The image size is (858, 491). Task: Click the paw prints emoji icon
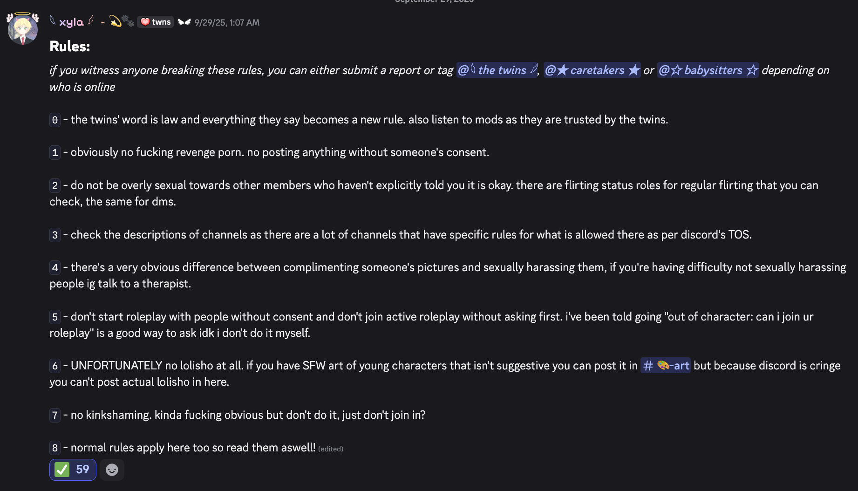click(x=128, y=21)
